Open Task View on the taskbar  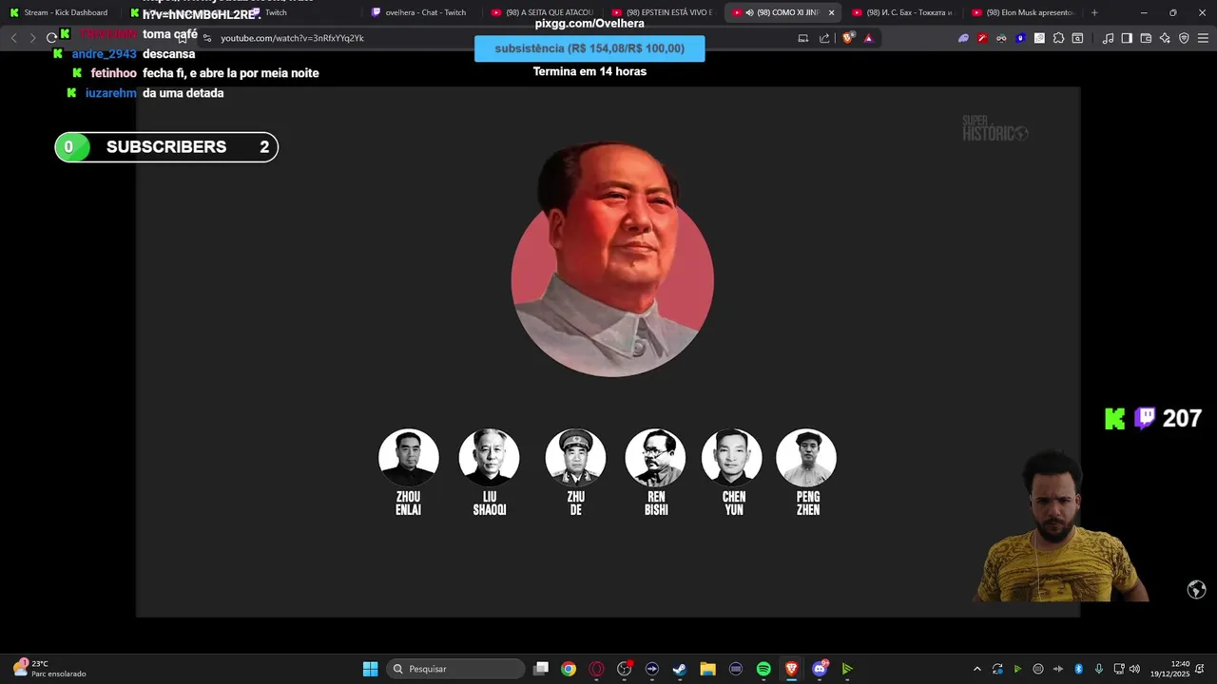tap(541, 669)
